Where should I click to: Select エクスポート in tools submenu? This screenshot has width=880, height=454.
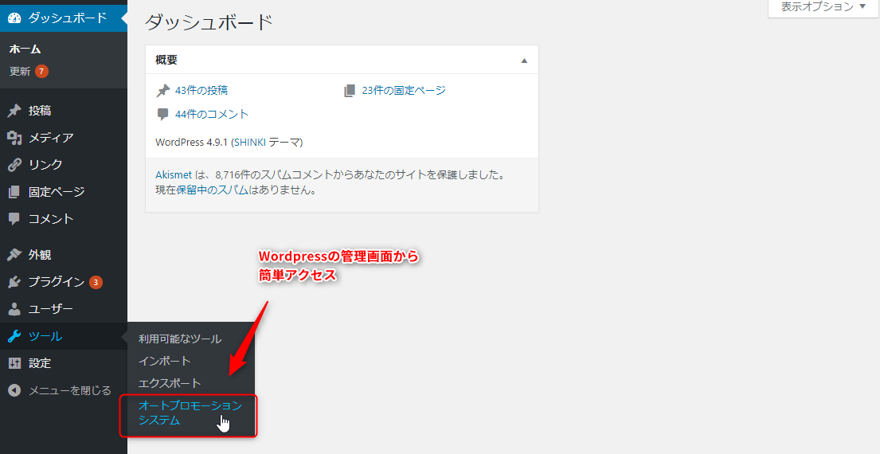pyautogui.click(x=170, y=383)
